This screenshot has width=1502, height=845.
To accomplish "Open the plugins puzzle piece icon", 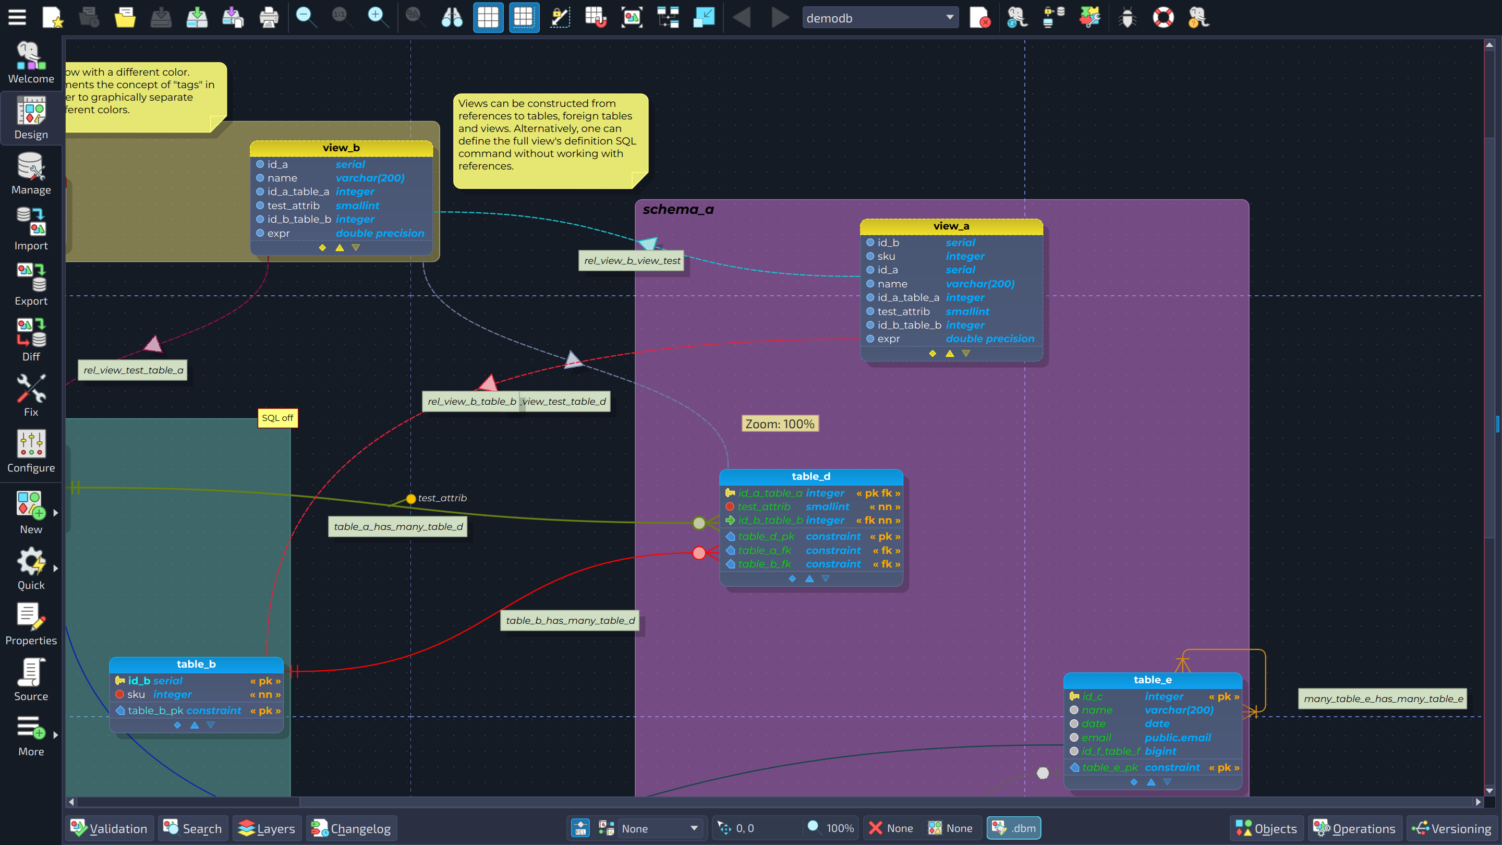I will click(1089, 18).
